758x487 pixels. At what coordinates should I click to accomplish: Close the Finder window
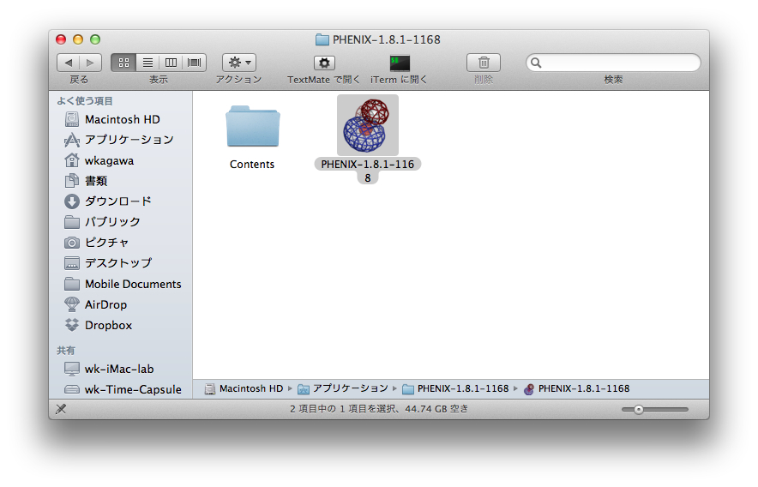[60, 39]
